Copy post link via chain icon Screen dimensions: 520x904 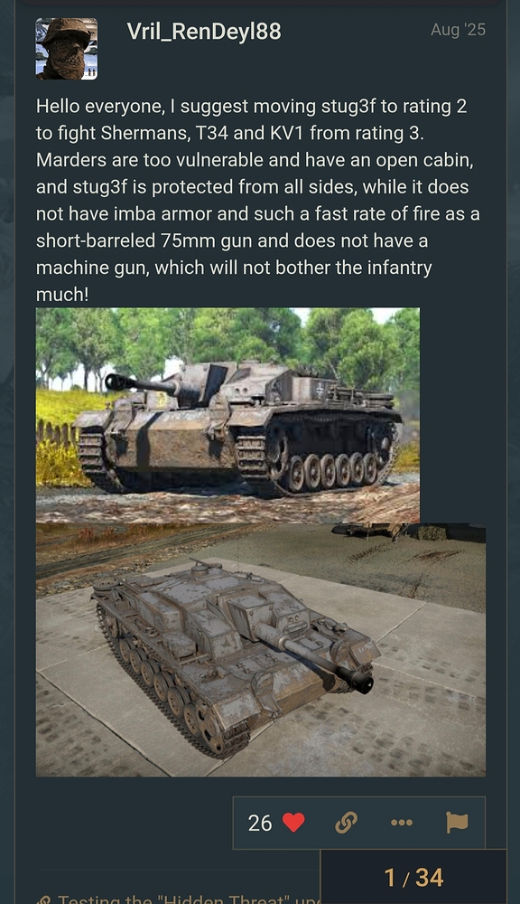[x=346, y=822]
